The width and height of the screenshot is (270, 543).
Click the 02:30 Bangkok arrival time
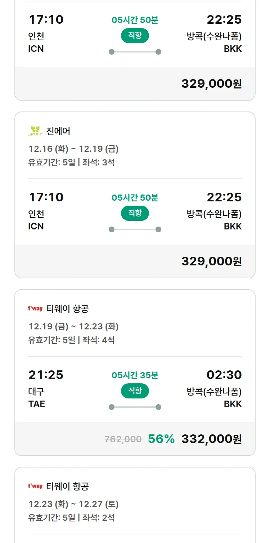[x=224, y=375]
